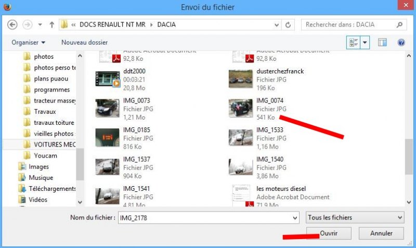Refresh the DACIA folder view
The height and width of the screenshot is (248, 416).
(288, 25)
